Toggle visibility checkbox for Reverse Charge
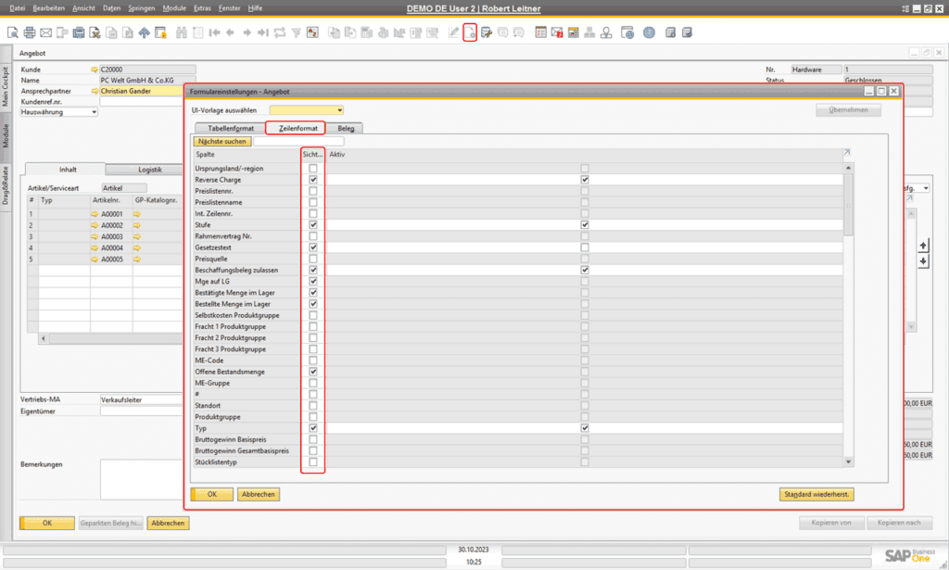The width and height of the screenshot is (949, 570). coord(312,179)
